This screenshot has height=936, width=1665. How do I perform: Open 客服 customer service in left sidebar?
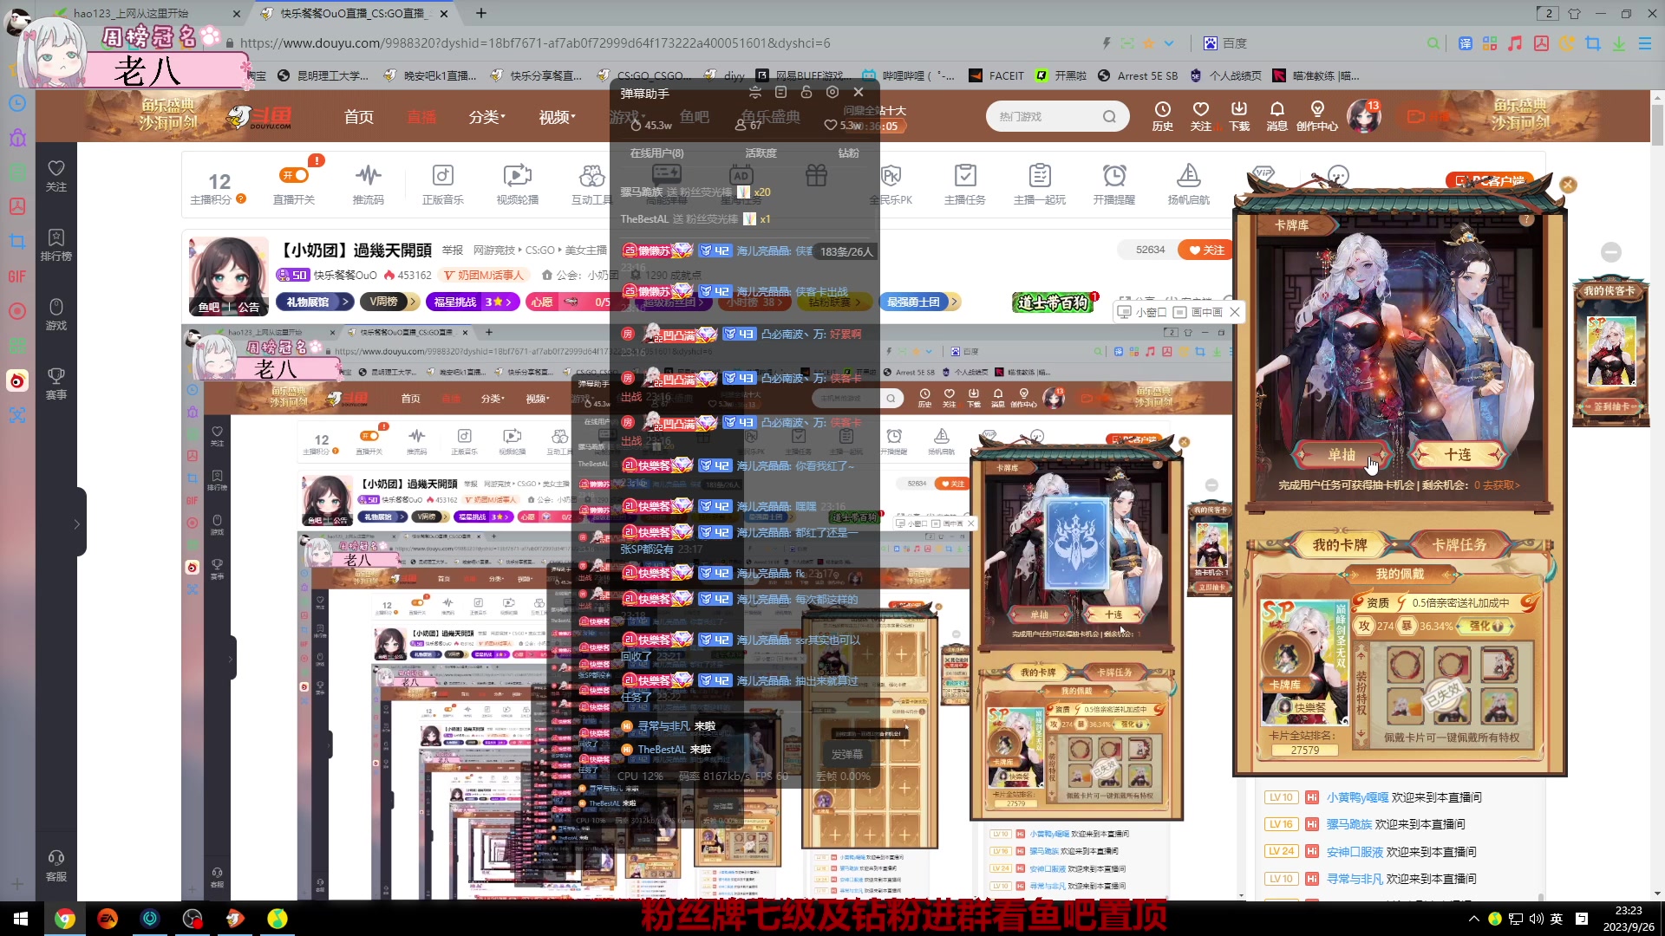coord(55,866)
